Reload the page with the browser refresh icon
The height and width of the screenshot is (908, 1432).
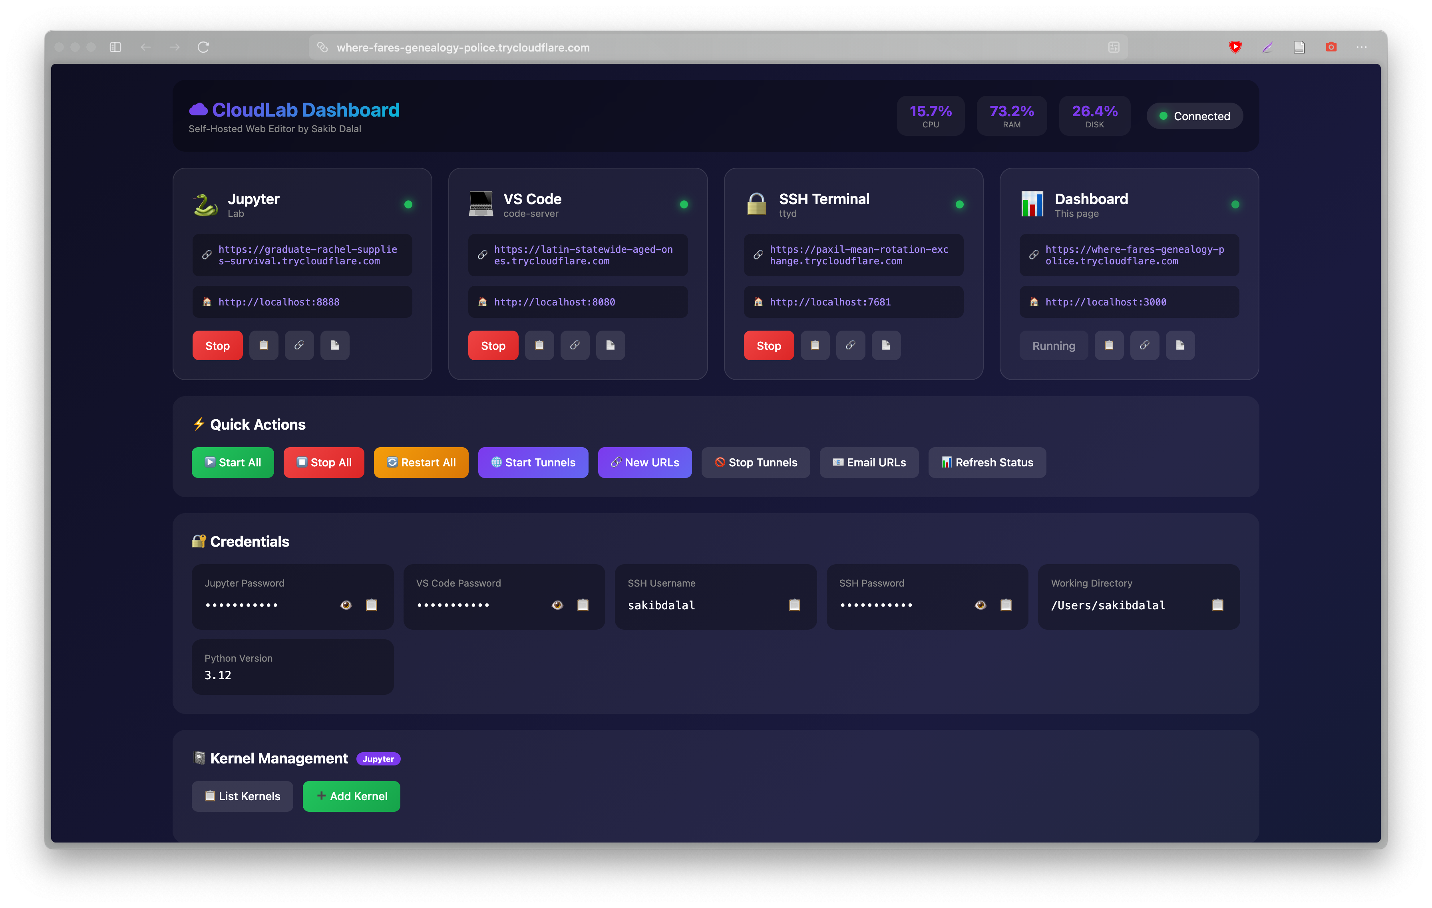(x=203, y=47)
